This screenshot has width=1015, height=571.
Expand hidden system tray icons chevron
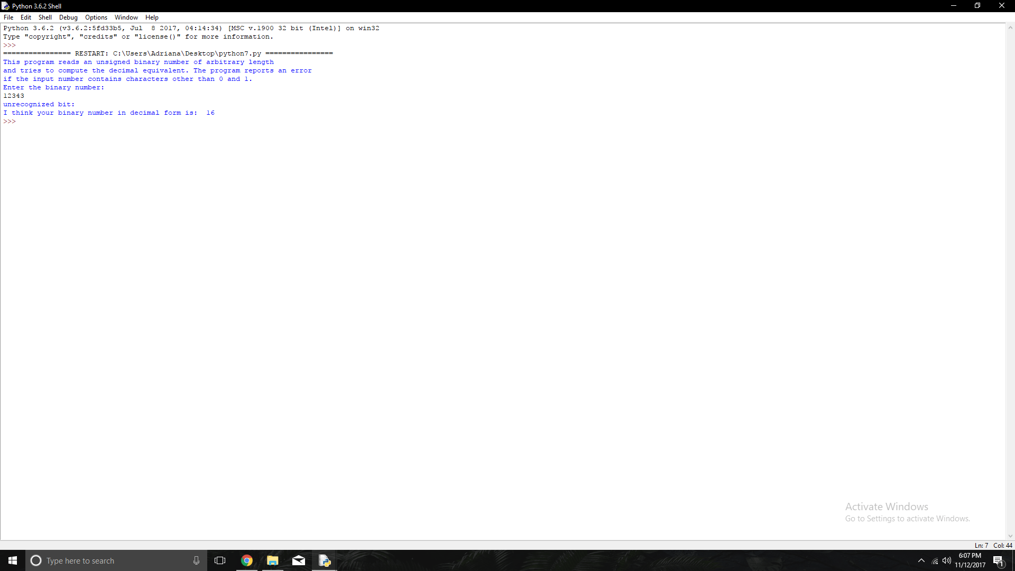click(x=921, y=560)
